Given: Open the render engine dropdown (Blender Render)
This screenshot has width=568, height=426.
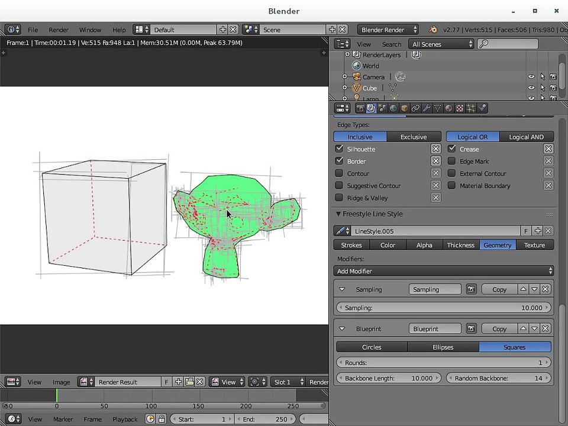Looking at the screenshot, I should (x=388, y=30).
